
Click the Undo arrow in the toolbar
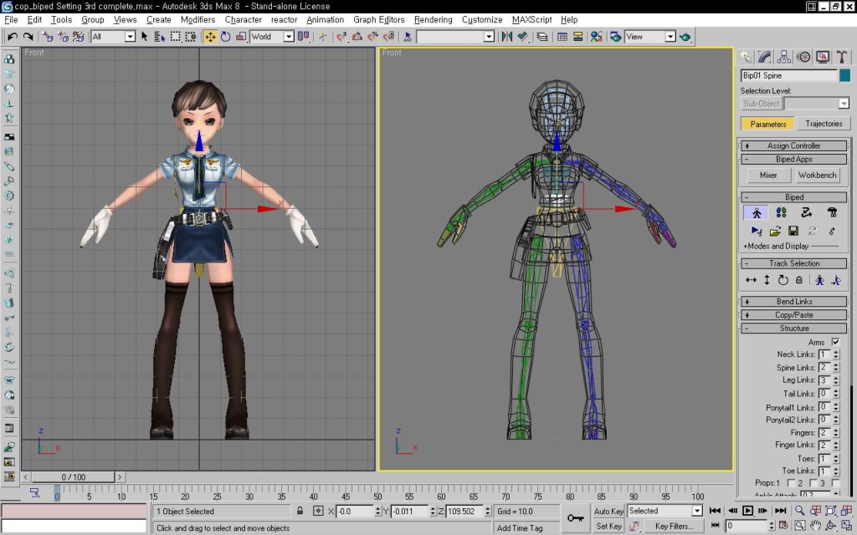coord(12,37)
